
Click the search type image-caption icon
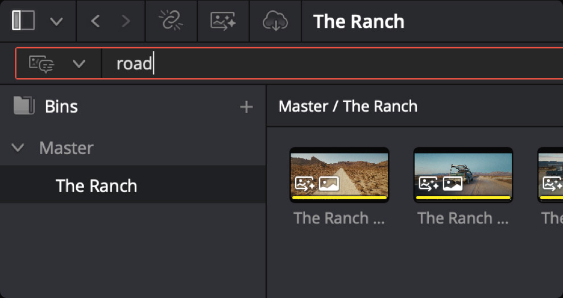click(42, 64)
